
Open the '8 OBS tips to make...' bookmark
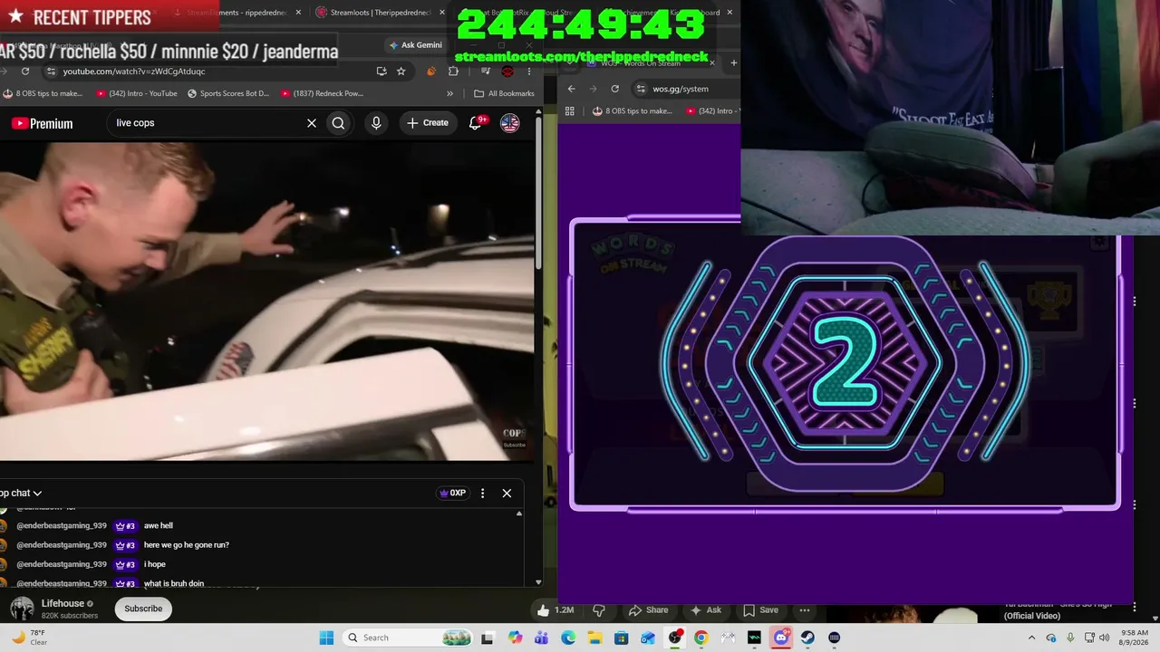point(43,93)
